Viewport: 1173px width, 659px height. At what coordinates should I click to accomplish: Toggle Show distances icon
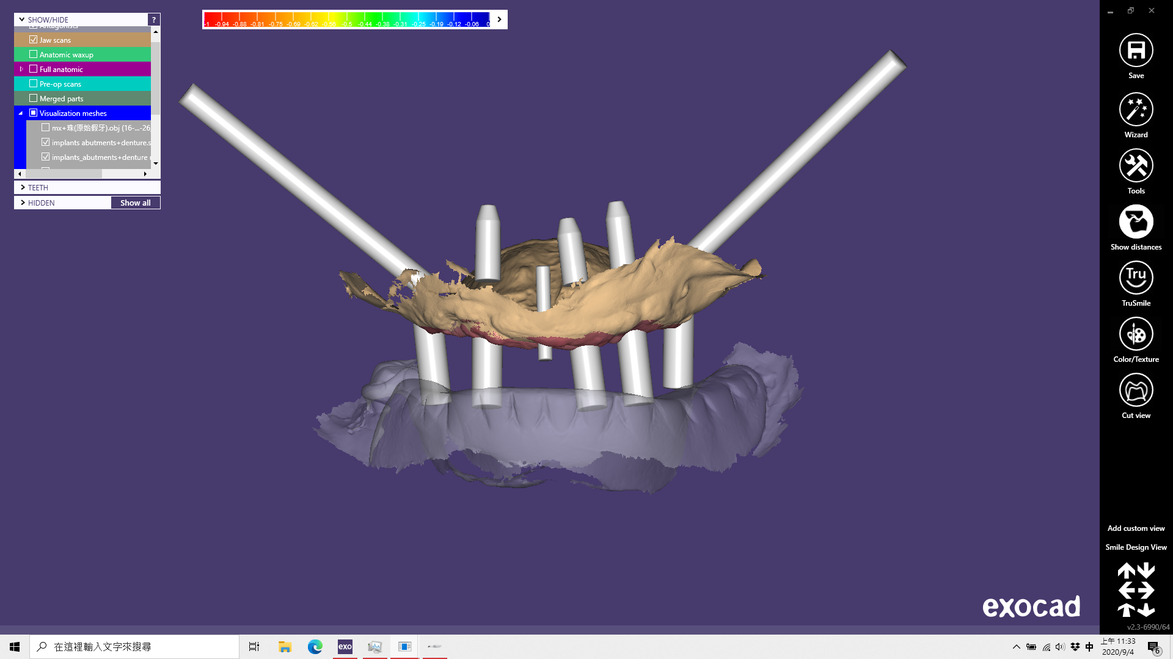pos(1136,222)
